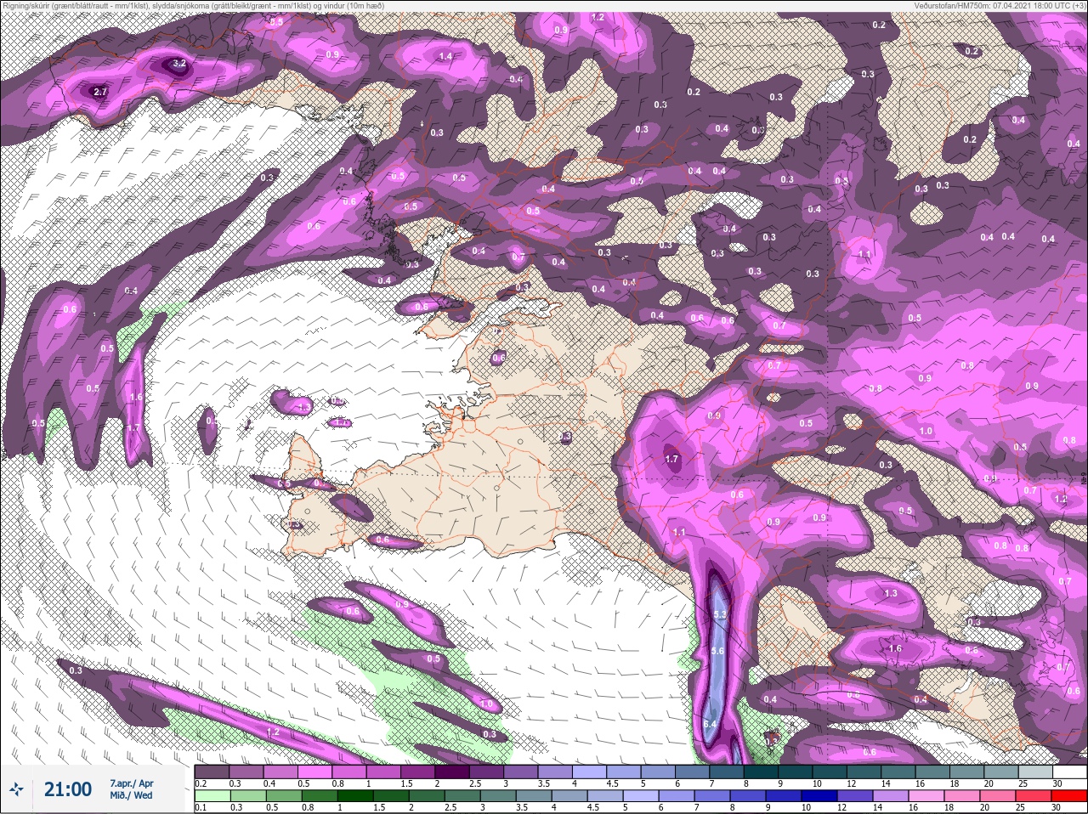Click the date text 7.apr./ Apr

[132, 783]
